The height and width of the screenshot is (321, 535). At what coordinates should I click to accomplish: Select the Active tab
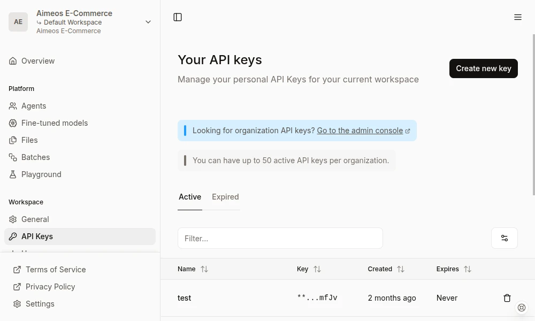[x=190, y=197]
